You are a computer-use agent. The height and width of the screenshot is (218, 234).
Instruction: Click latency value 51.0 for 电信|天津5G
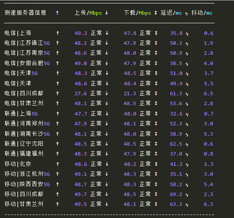click(x=176, y=73)
